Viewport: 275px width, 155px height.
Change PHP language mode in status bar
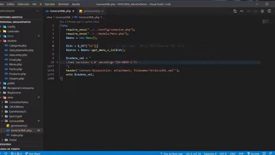coord(241,153)
